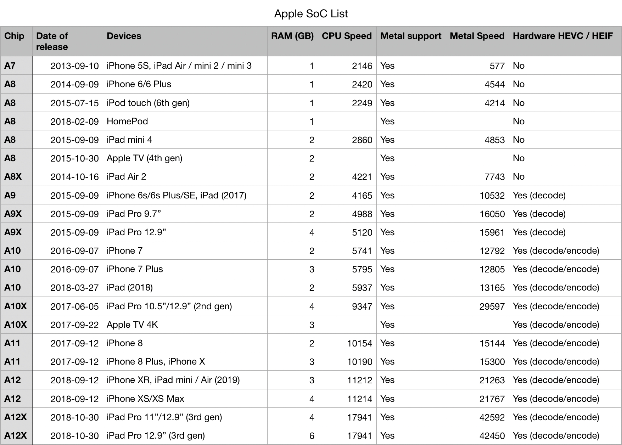Screen dimensions: 622x445
Task: Click the iPhone 5S, iPad Air devices cell
Action: (185, 66)
